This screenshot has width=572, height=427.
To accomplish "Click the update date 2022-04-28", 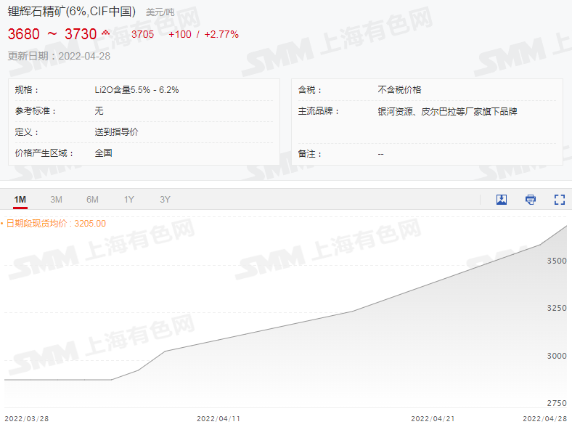I will coord(84,56).
